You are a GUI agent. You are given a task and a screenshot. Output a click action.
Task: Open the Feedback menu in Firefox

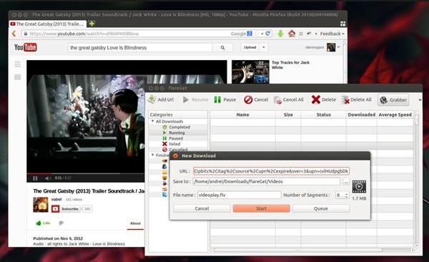coord(332,34)
